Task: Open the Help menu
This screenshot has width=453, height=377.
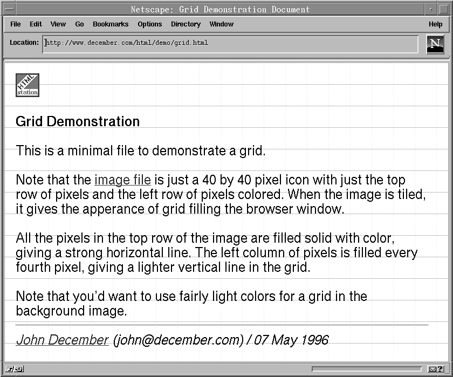Action: (435, 24)
